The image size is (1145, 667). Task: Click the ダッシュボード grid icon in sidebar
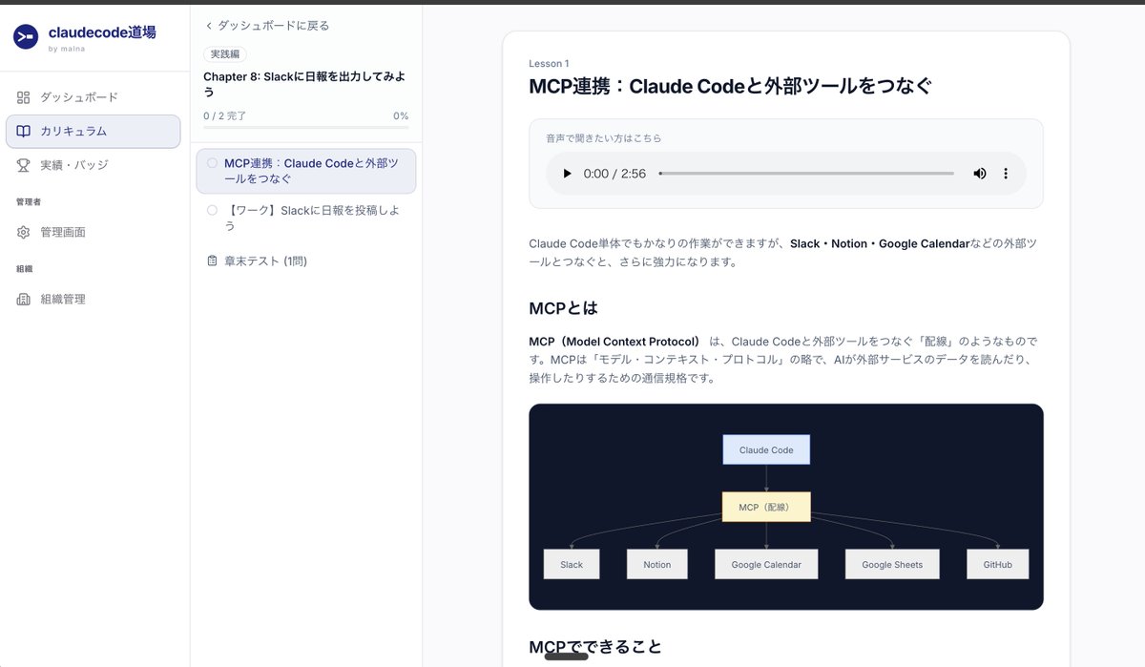(x=24, y=97)
